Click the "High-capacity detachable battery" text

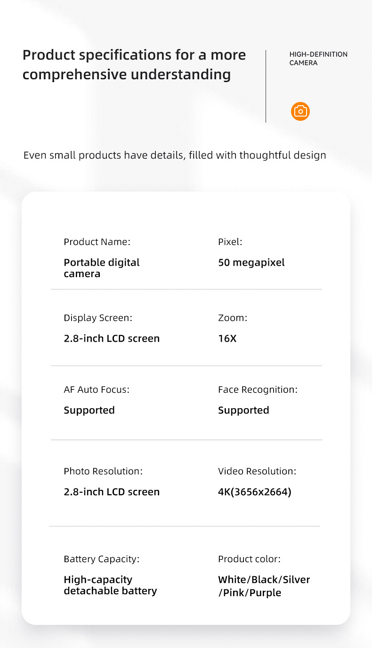[110, 585]
